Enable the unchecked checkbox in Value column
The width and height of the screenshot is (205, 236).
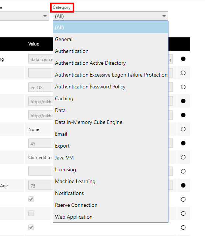tap(31, 213)
